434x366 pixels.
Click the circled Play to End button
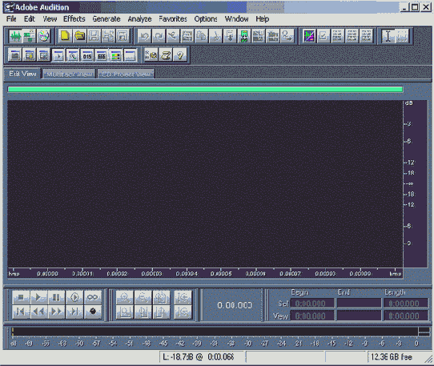point(74,297)
